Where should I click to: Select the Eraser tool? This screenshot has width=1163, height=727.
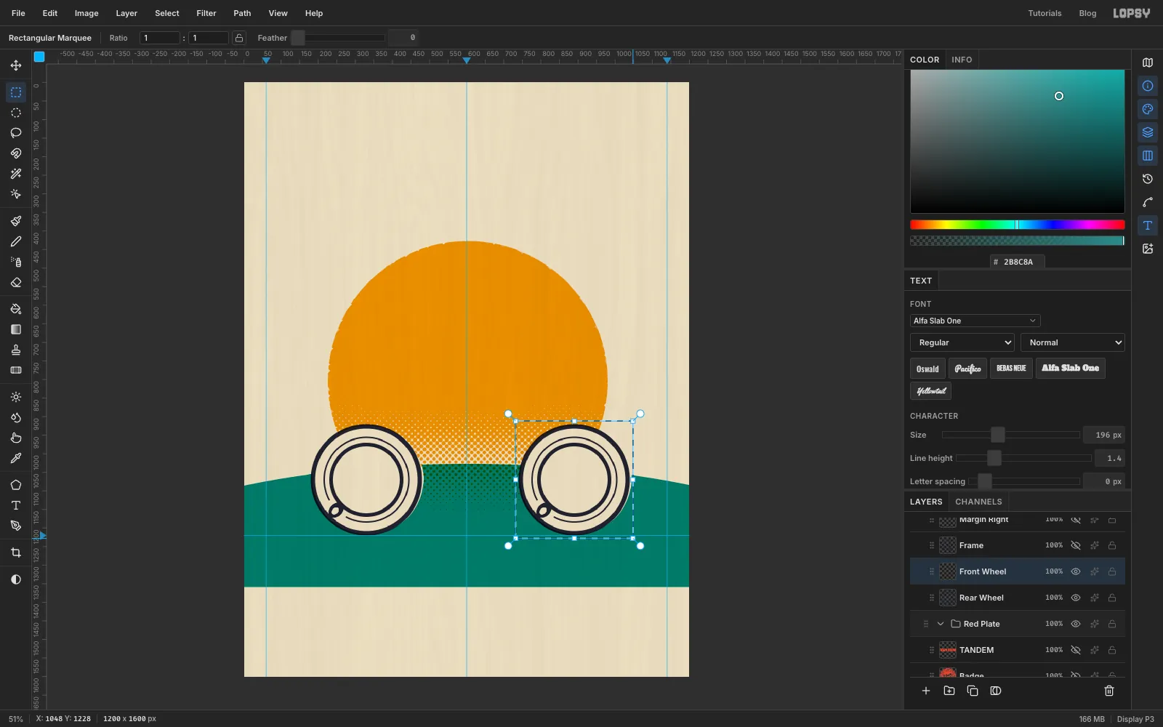tap(16, 282)
